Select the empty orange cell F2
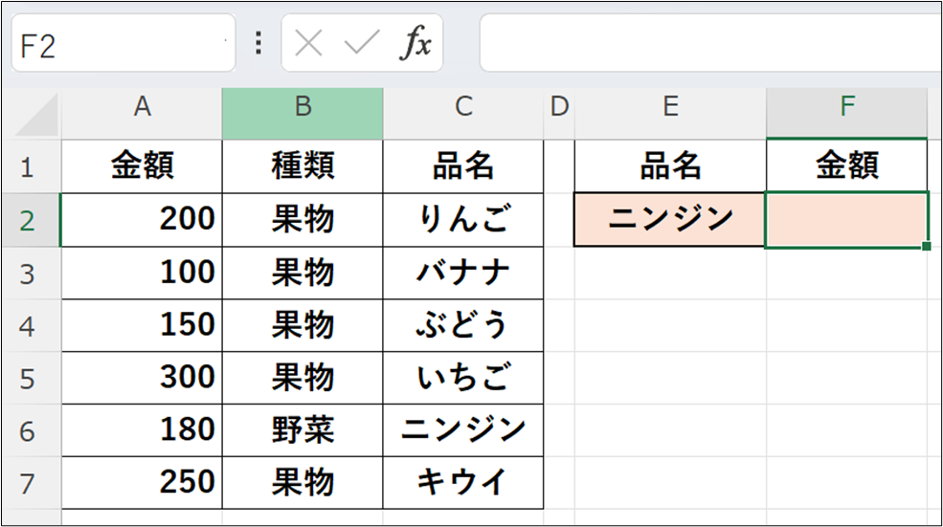This screenshot has width=943, height=527. pos(846,220)
